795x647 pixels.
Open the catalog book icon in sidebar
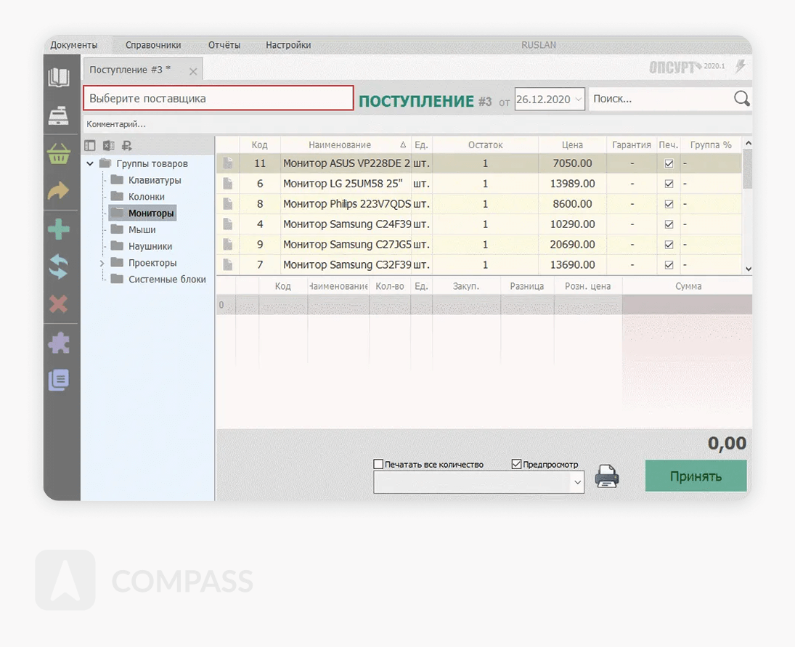pos(59,77)
